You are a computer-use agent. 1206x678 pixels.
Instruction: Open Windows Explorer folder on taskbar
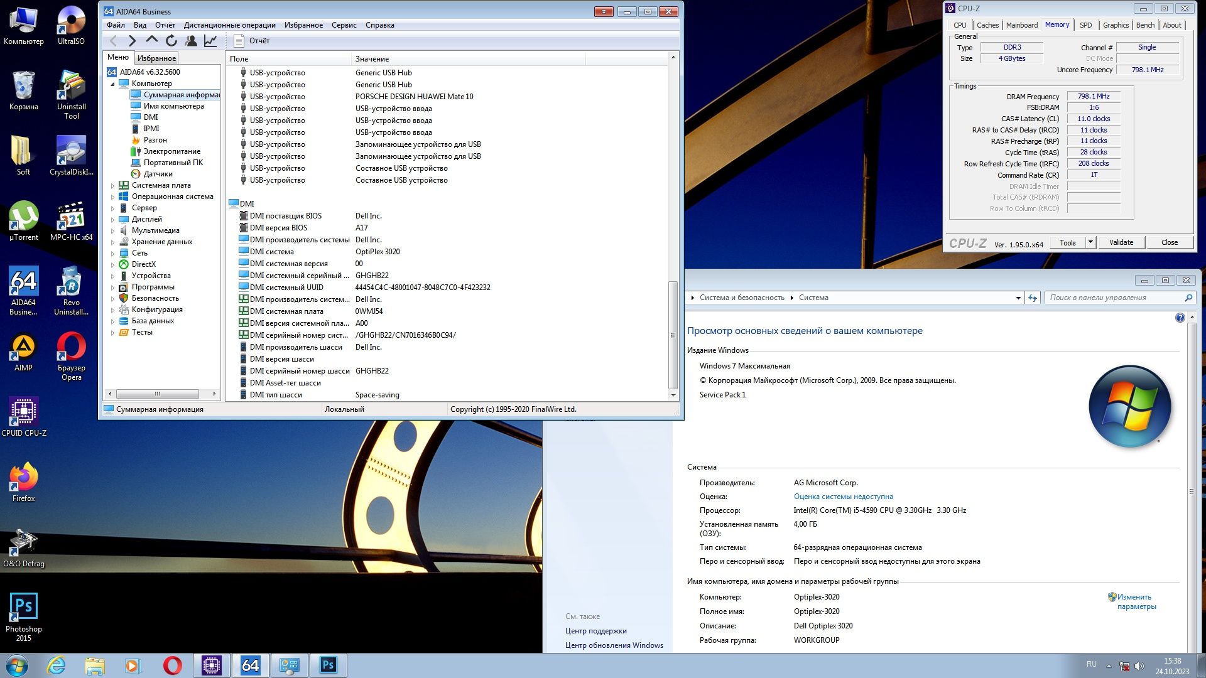94,665
